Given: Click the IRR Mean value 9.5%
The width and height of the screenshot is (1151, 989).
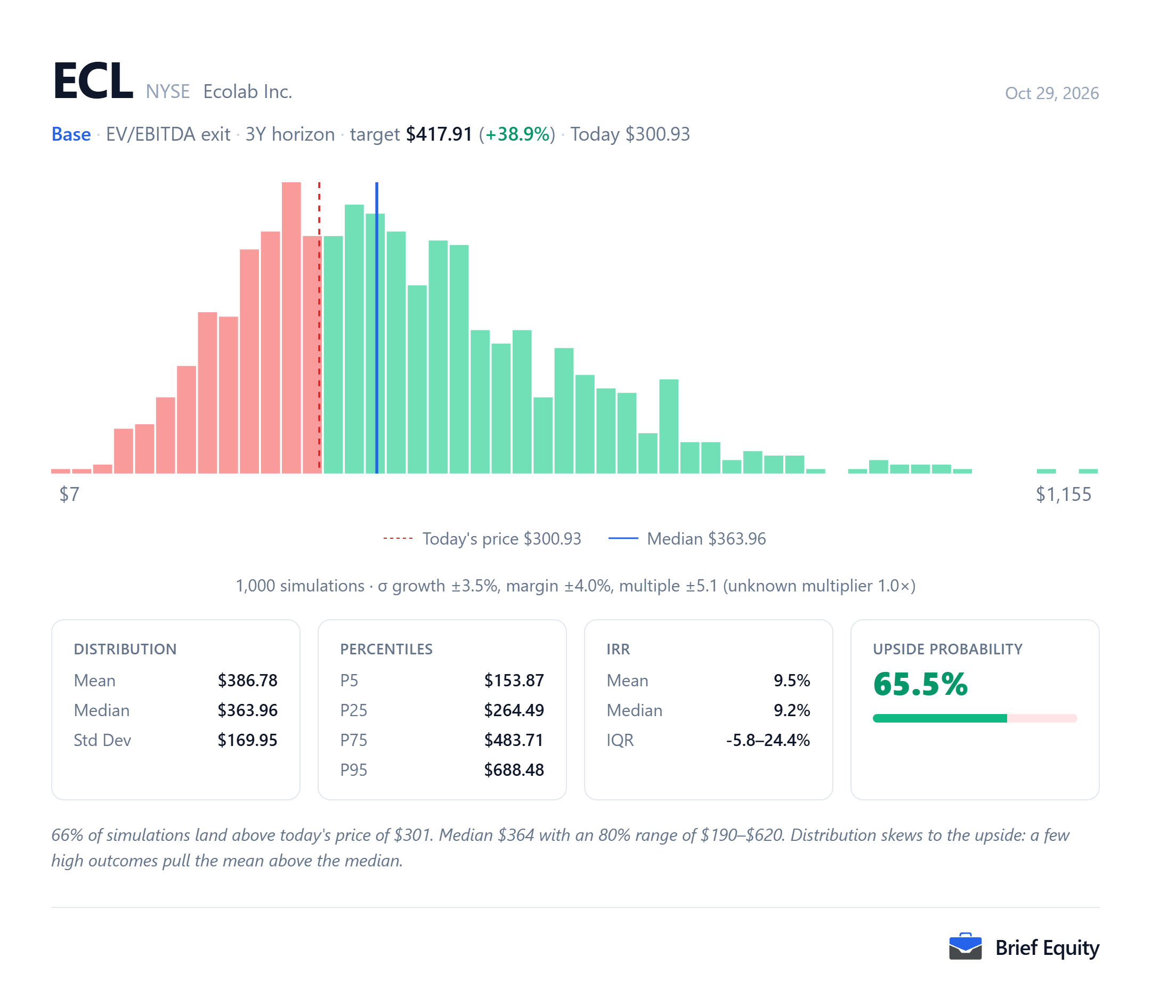Looking at the screenshot, I should click(792, 680).
